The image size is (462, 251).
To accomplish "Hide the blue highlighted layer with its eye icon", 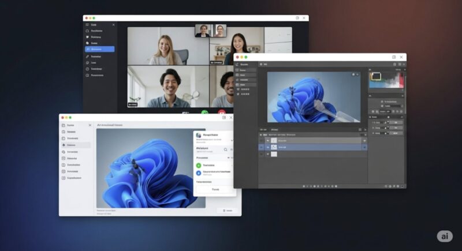I will (x=268, y=147).
